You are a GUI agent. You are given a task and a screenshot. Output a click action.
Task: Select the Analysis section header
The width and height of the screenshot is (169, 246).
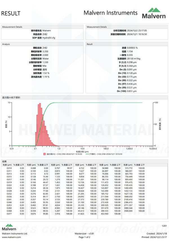click(x=6, y=44)
